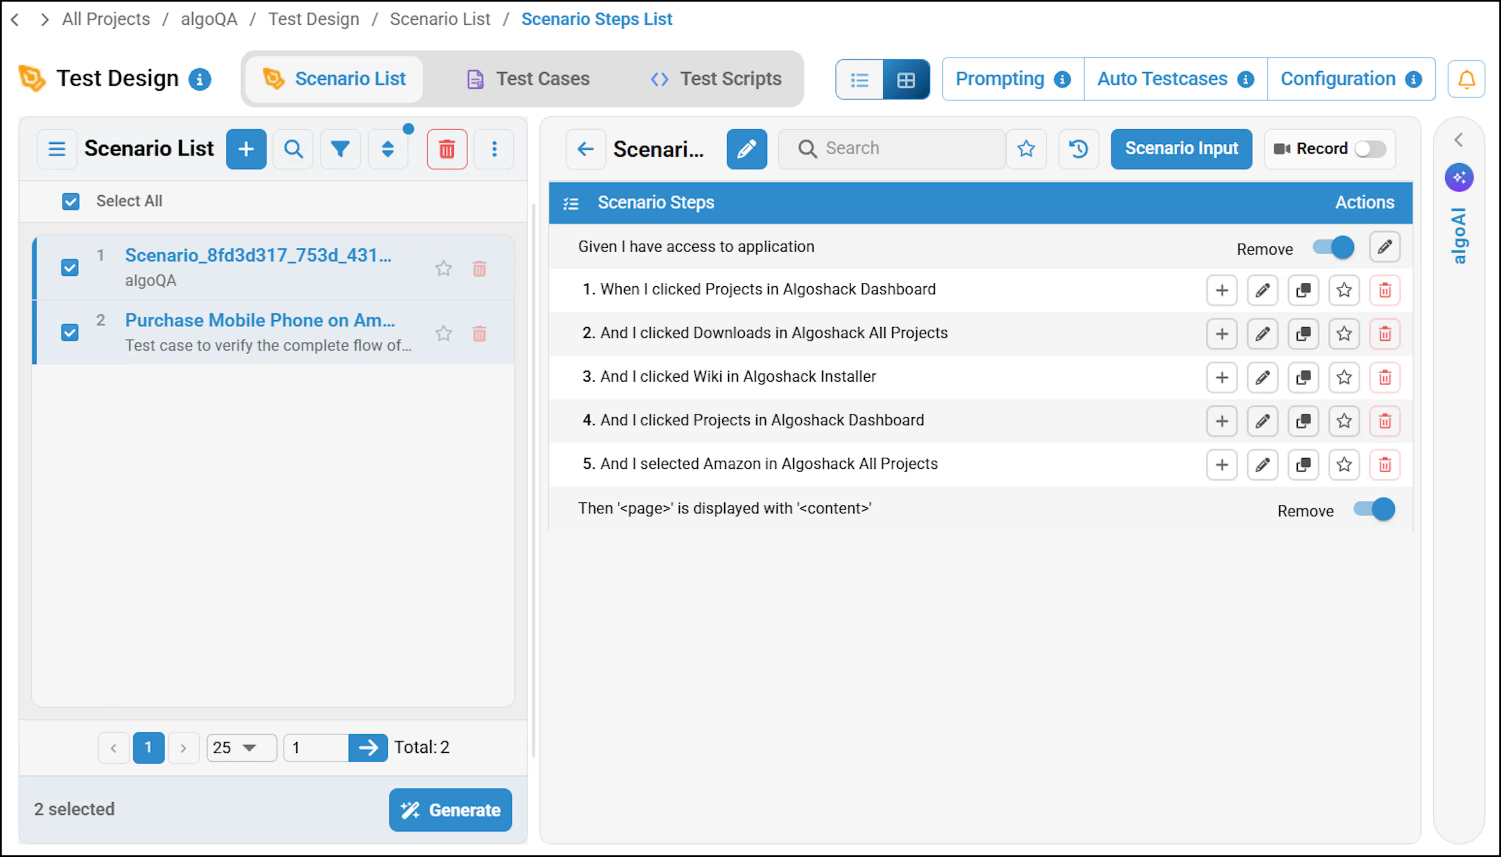Click the sort scenarios arrows icon

tap(387, 149)
